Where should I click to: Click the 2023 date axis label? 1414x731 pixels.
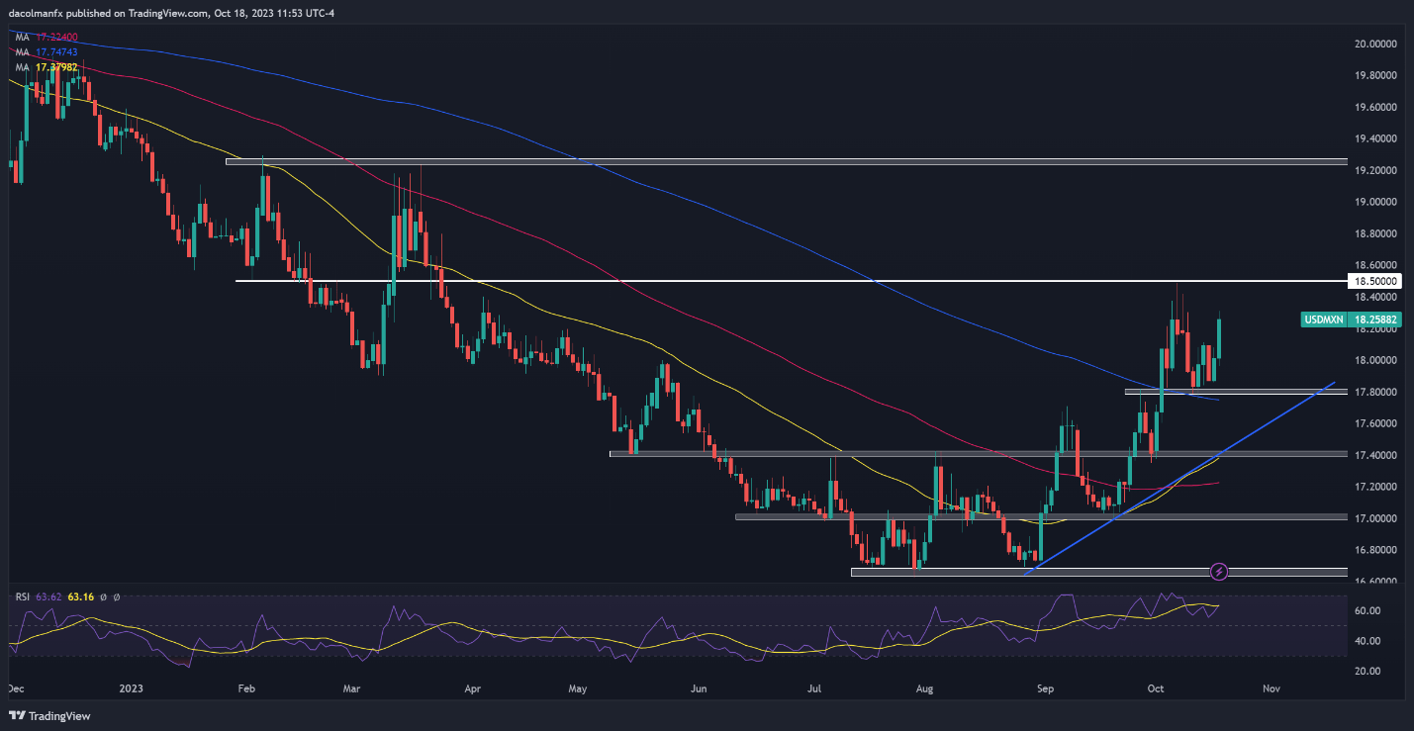pyautogui.click(x=132, y=687)
